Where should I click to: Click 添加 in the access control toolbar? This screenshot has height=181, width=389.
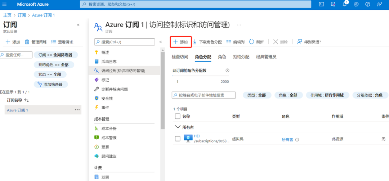click(x=180, y=42)
